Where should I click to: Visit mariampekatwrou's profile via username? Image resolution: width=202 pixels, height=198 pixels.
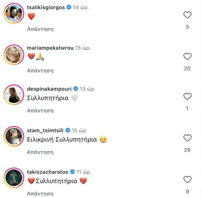(x=50, y=47)
